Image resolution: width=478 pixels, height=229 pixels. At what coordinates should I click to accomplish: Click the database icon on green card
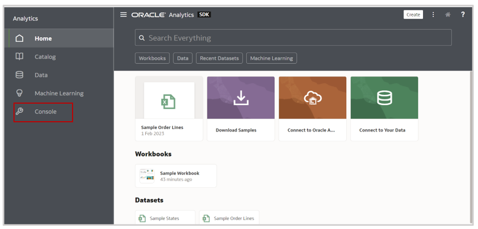click(x=384, y=98)
